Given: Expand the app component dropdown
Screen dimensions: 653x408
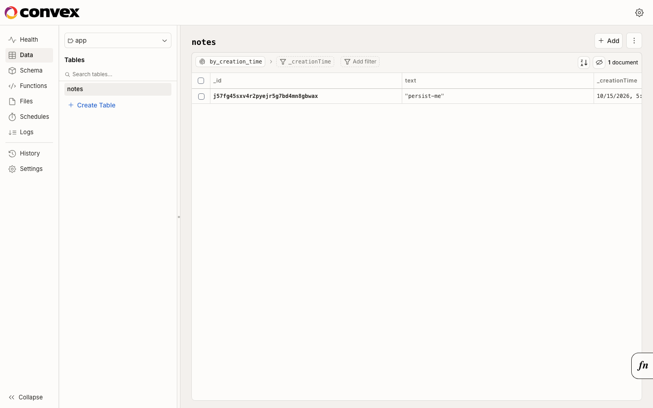Looking at the screenshot, I should tap(118, 40).
